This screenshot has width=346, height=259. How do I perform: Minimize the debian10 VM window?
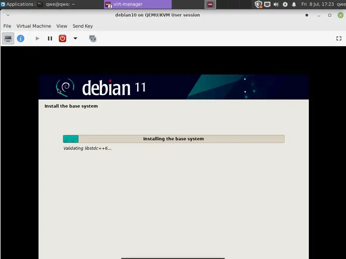[x=319, y=15]
